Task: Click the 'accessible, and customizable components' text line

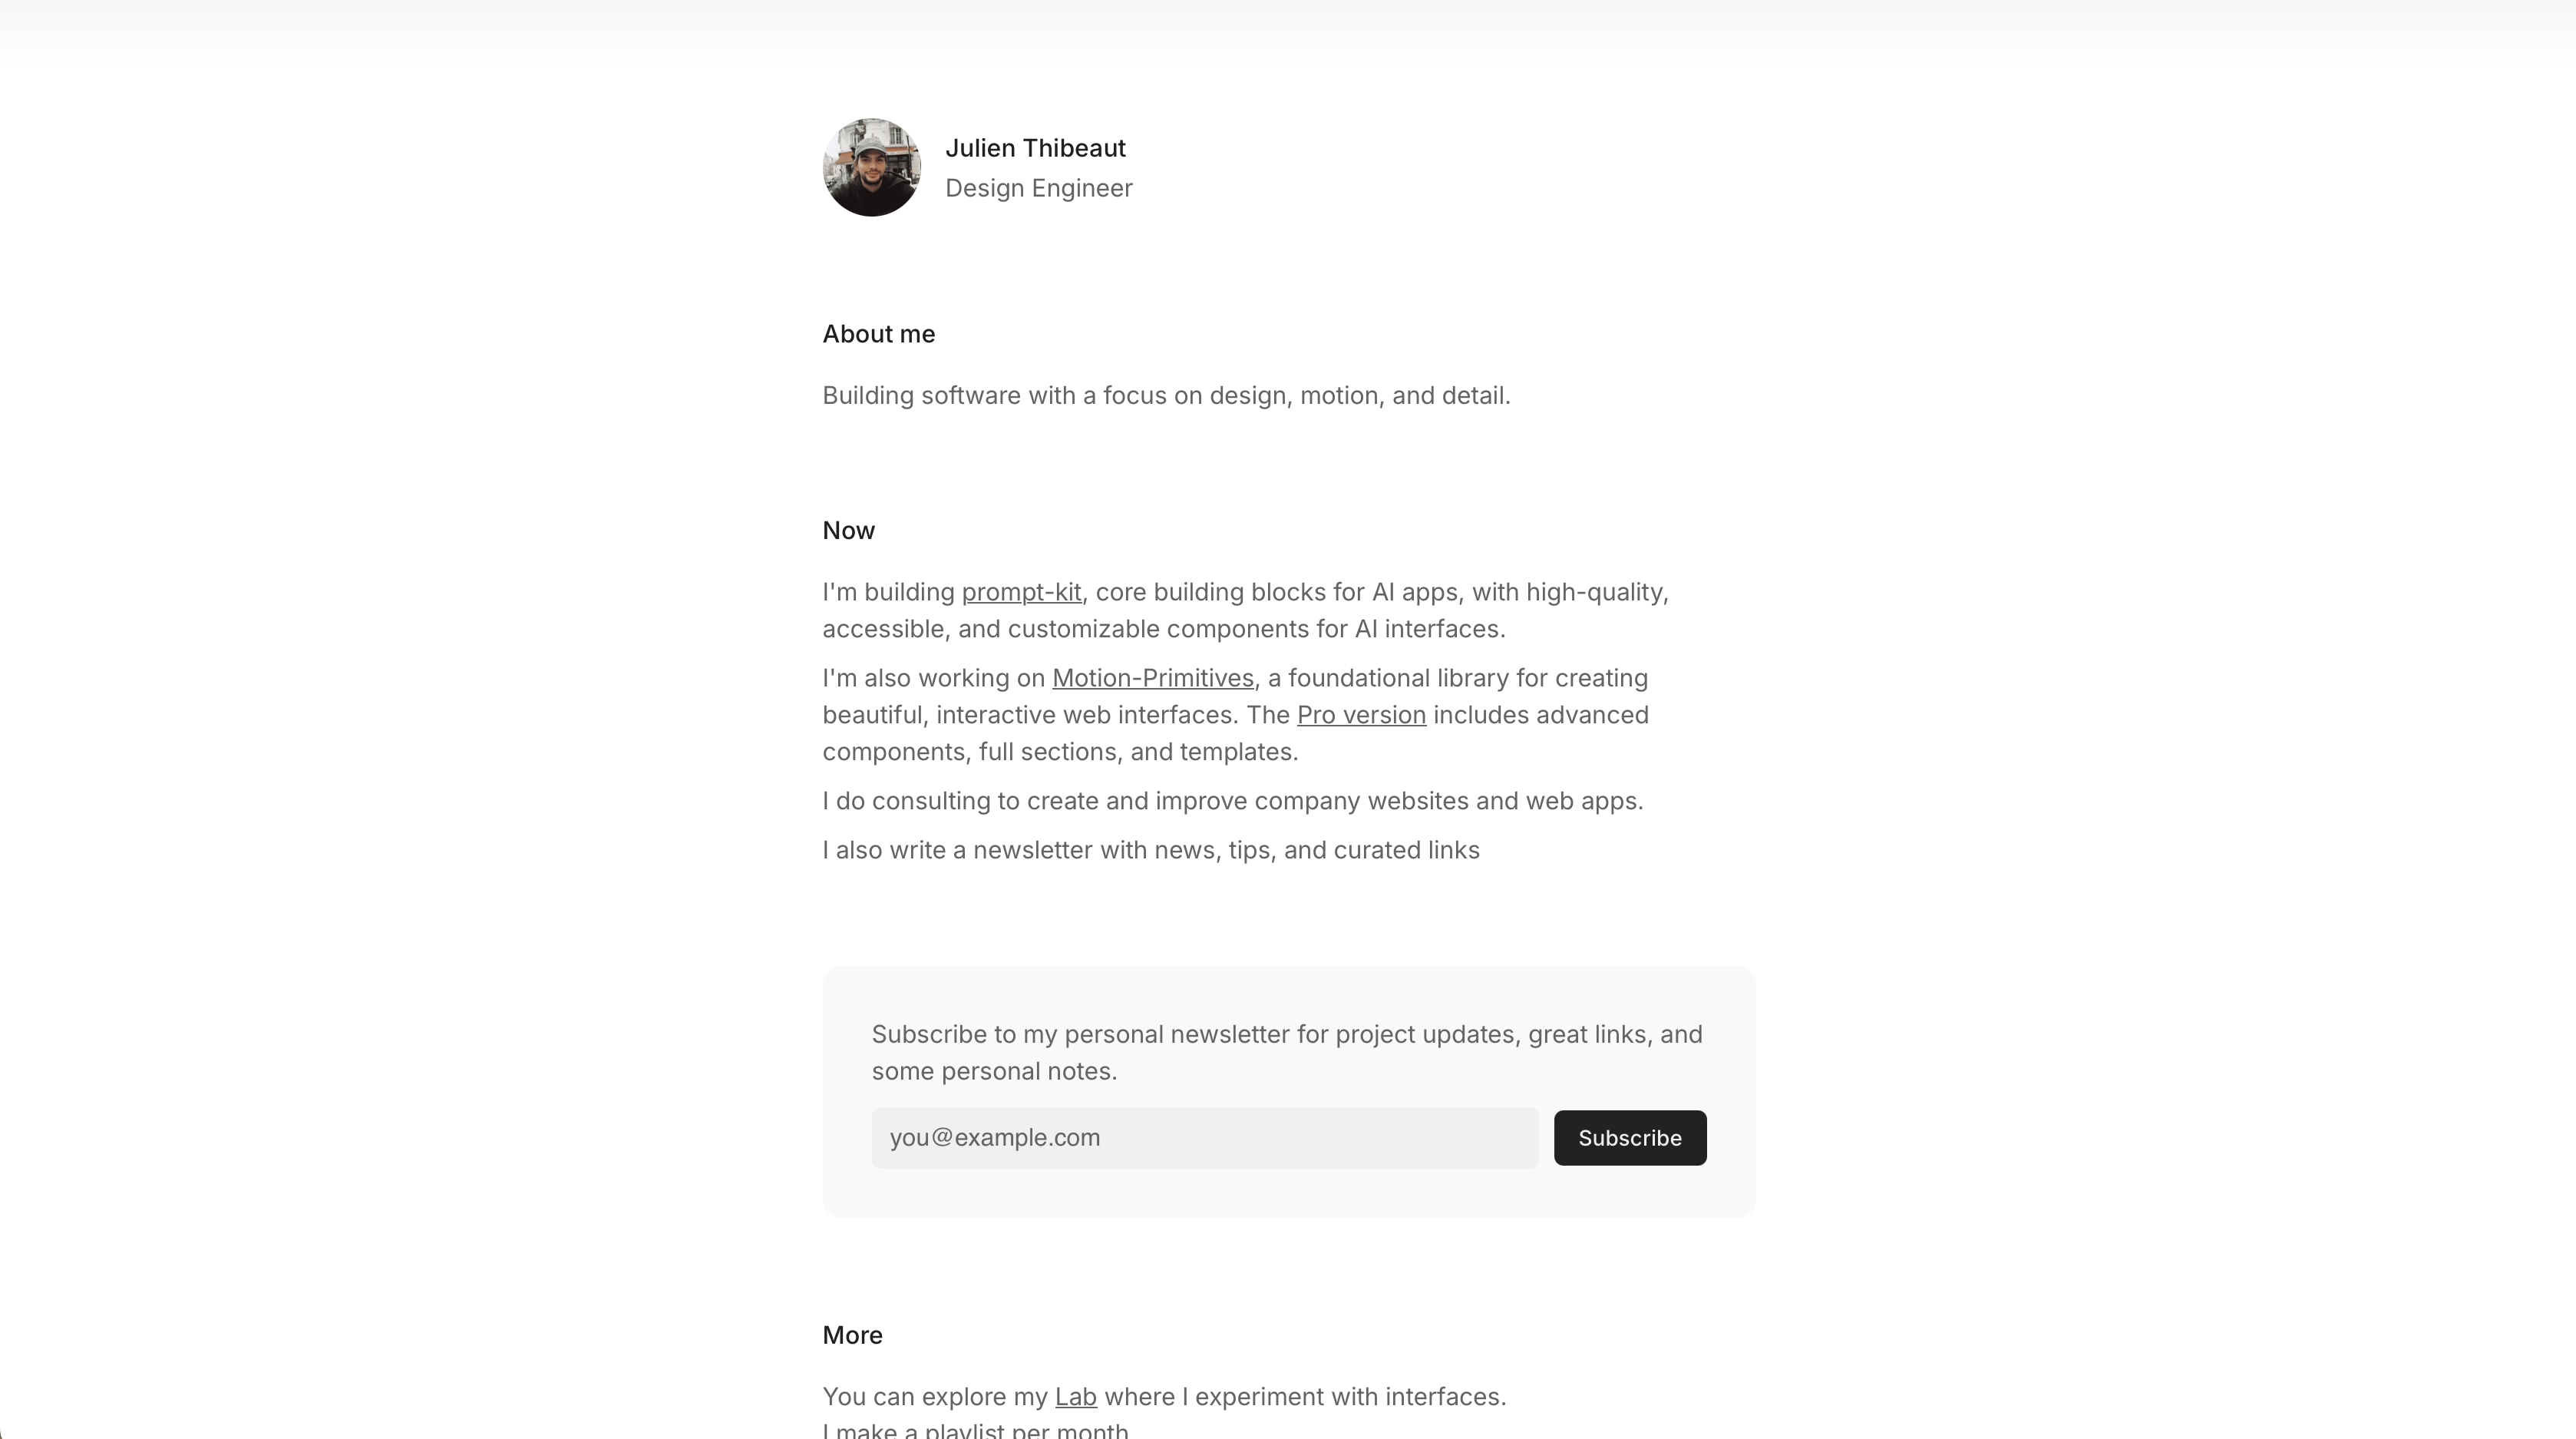Action: click(x=1163, y=630)
